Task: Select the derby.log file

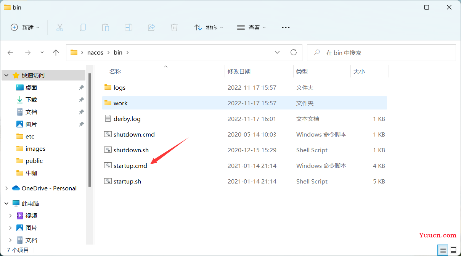Action: pos(244,119)
